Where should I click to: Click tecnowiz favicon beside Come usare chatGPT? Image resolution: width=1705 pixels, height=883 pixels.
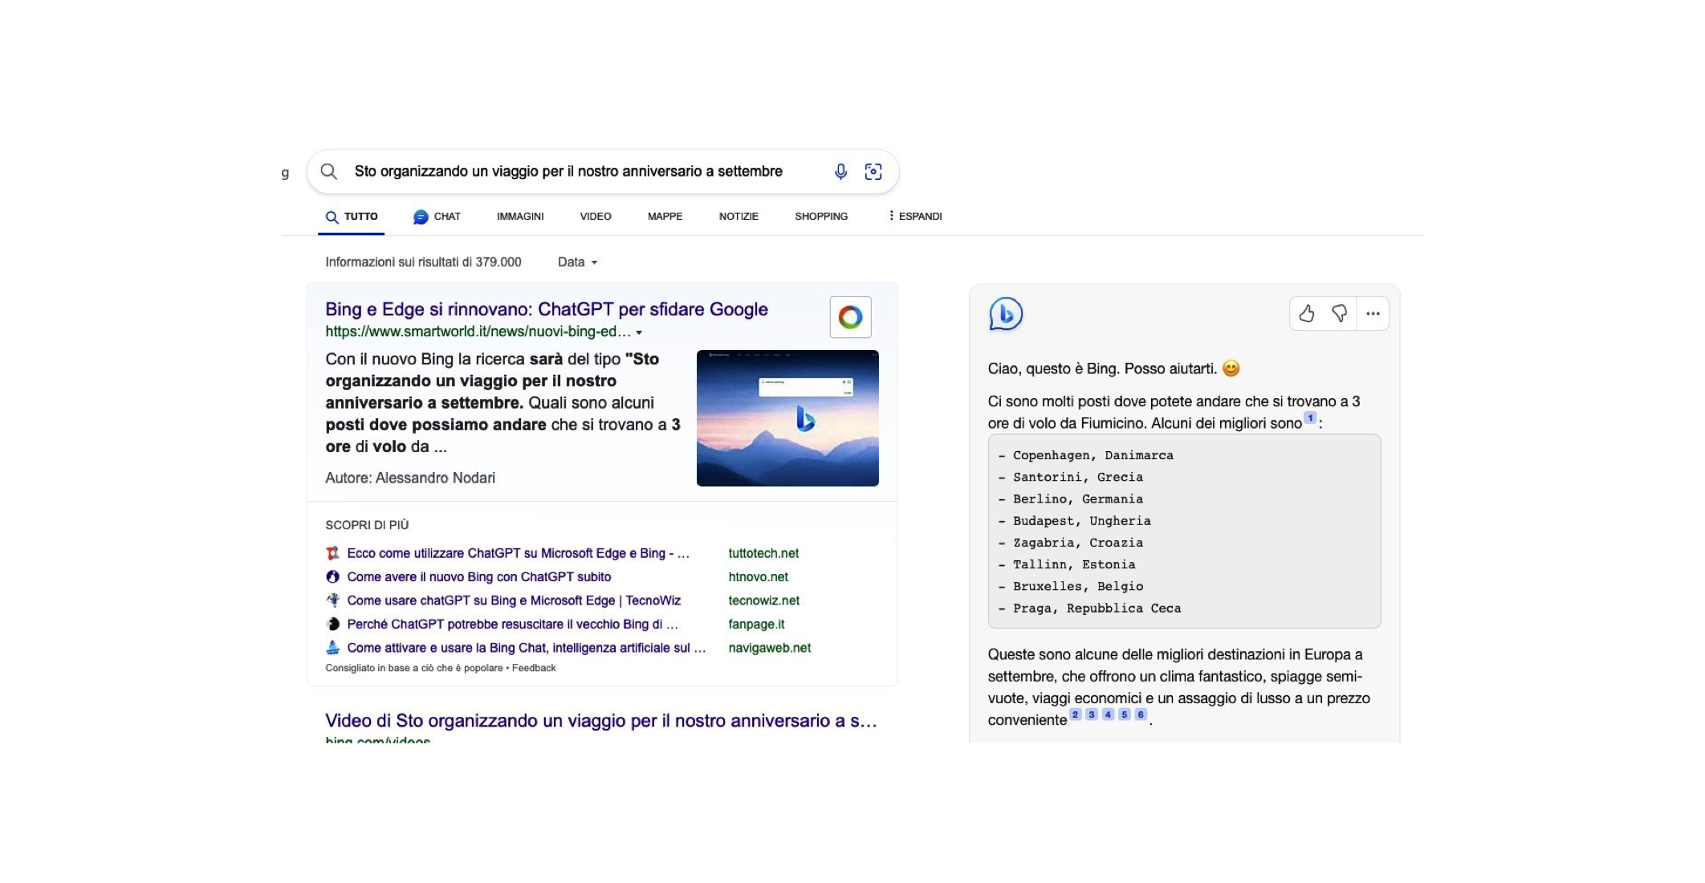pos(332,600)
